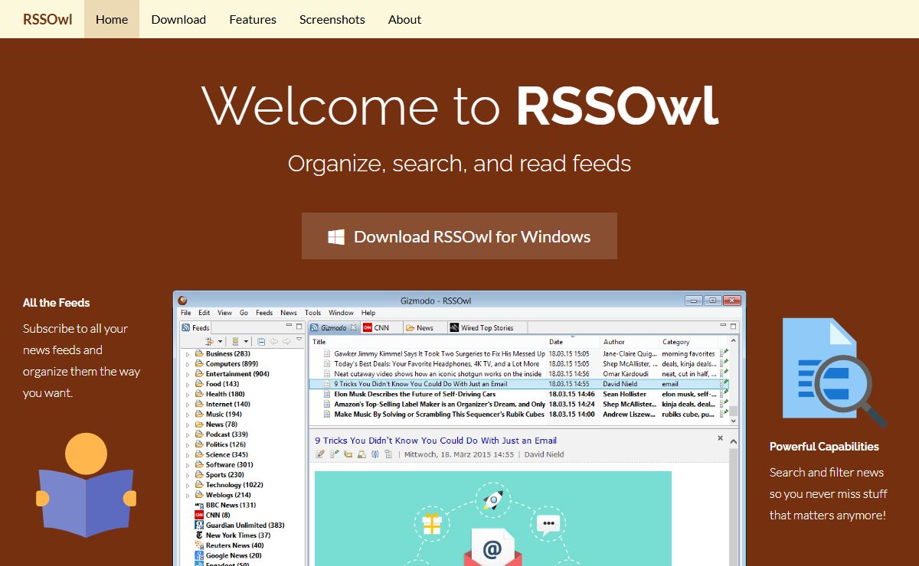Click the Reuters News feed icon

pyautogui.click(x=199, y=545)
